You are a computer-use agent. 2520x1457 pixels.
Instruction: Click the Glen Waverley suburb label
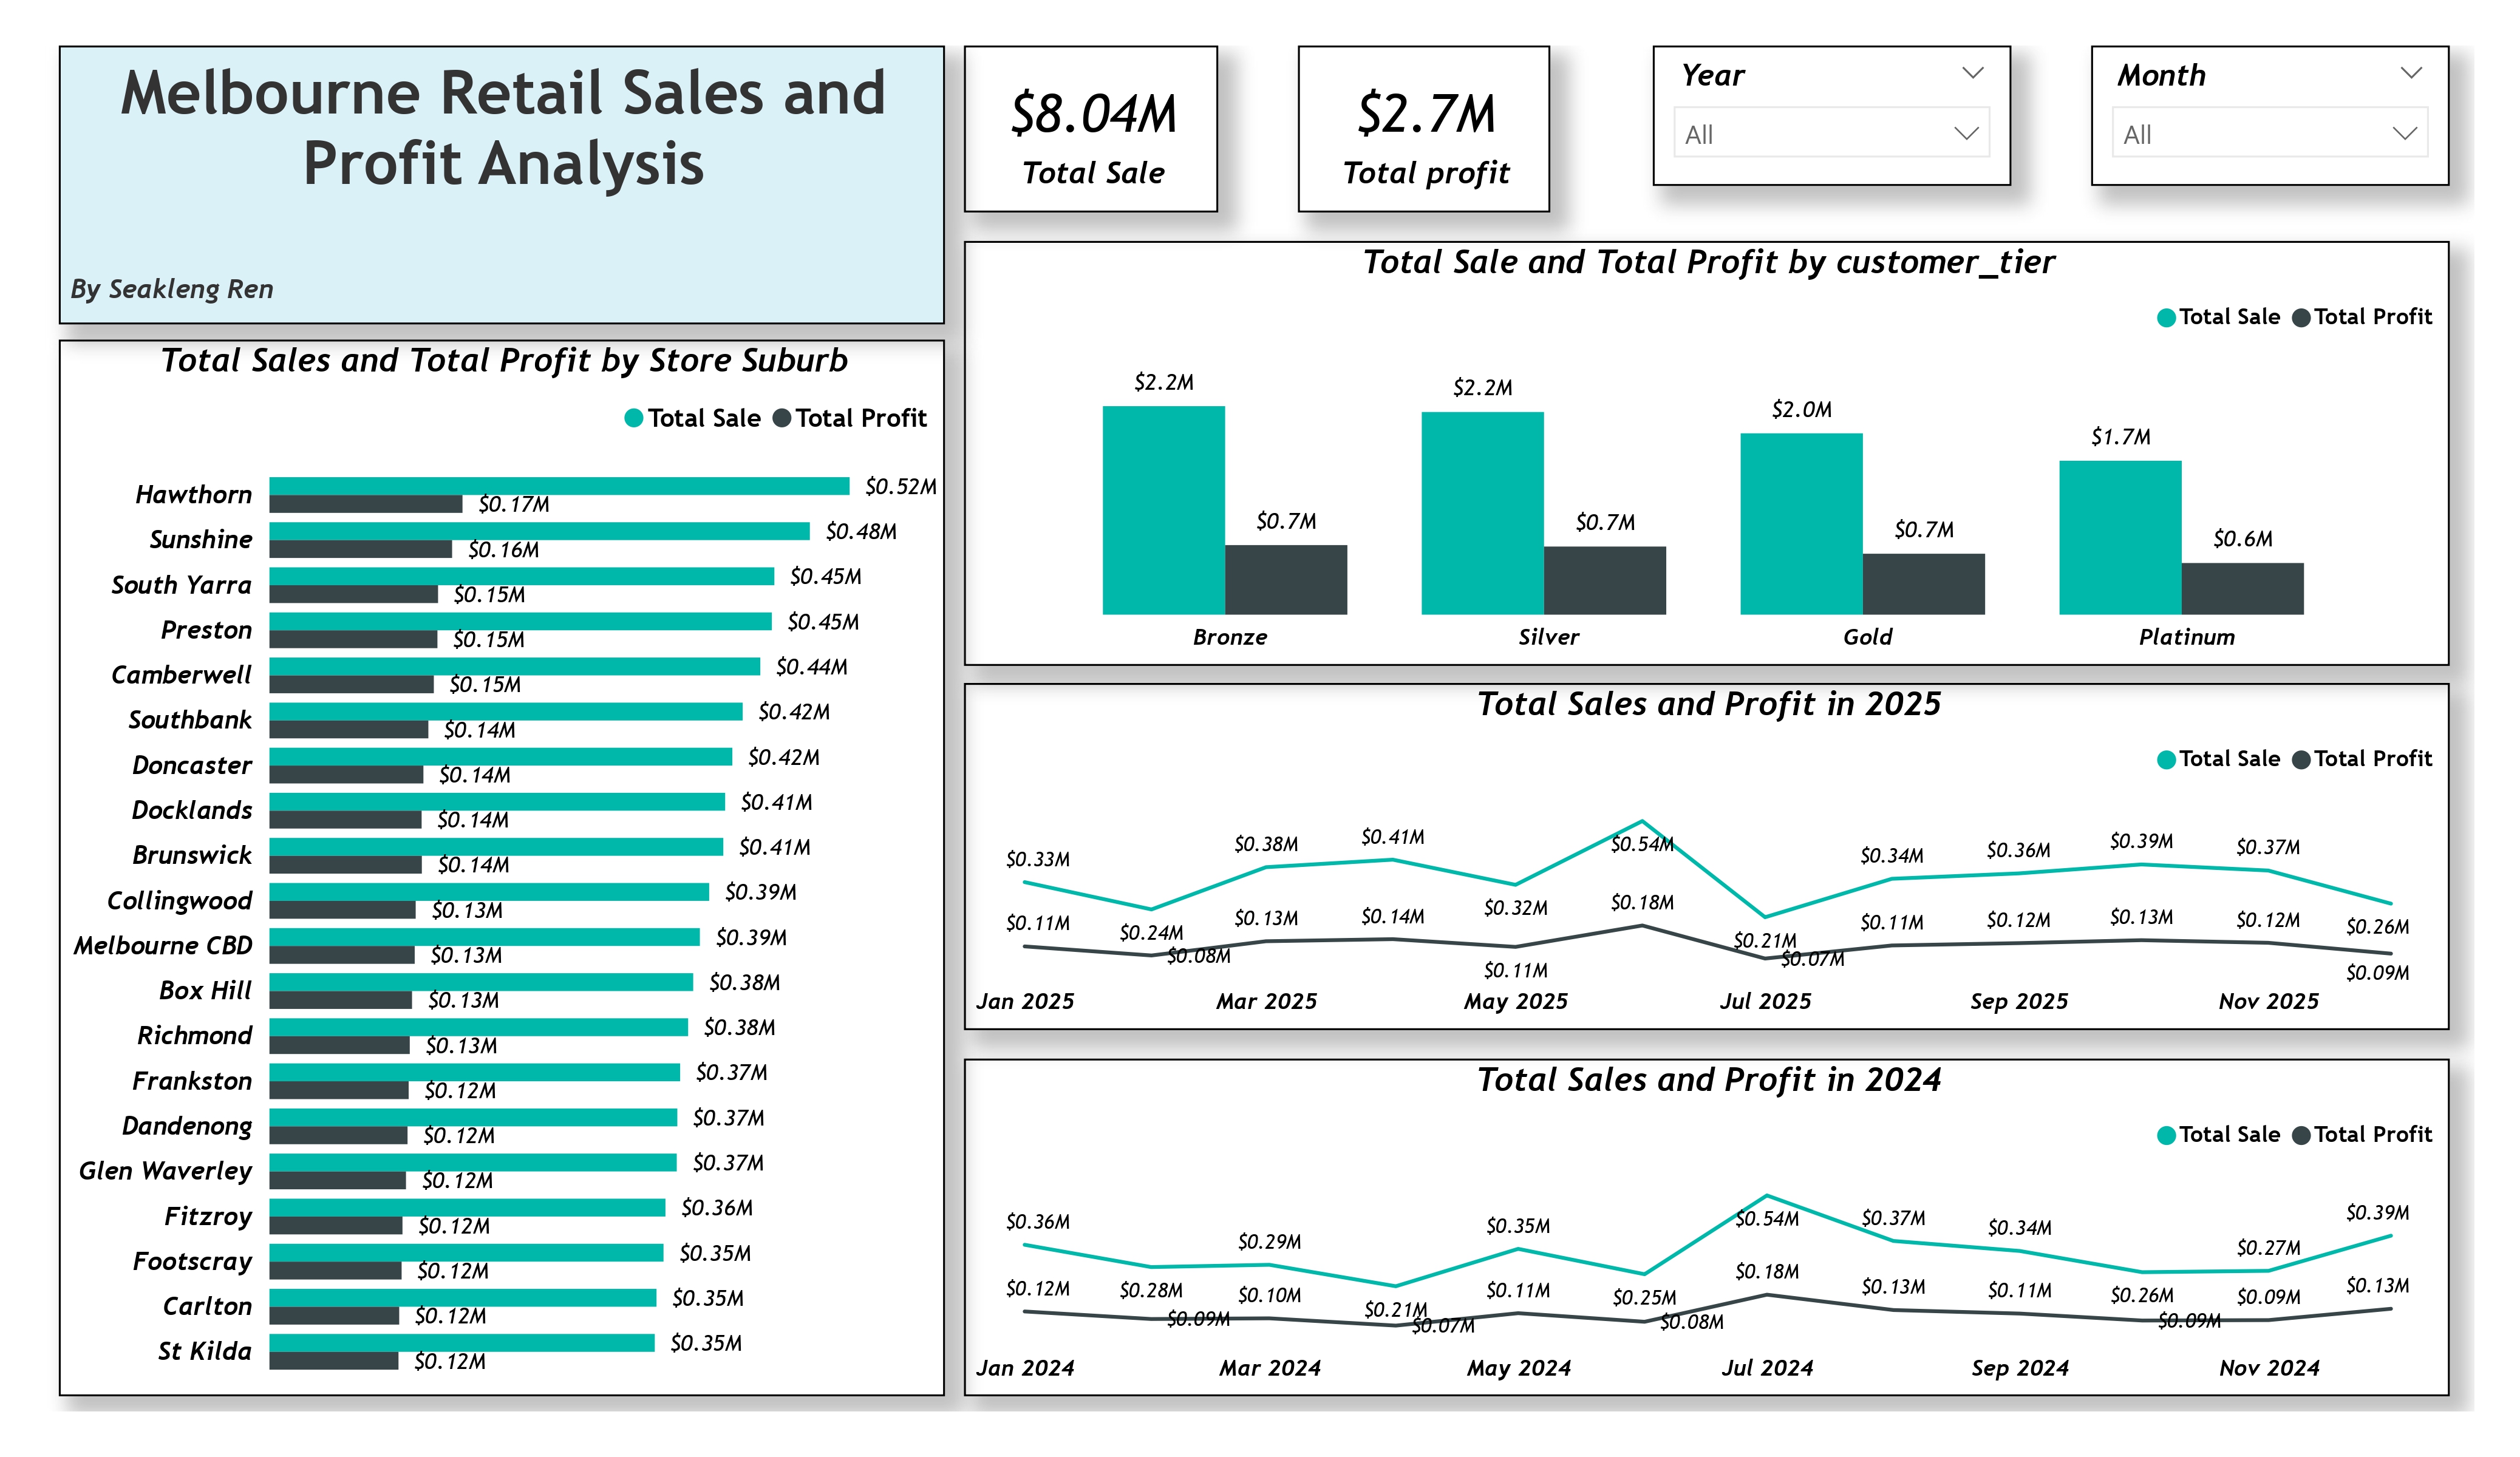[x=165, y=1171]
